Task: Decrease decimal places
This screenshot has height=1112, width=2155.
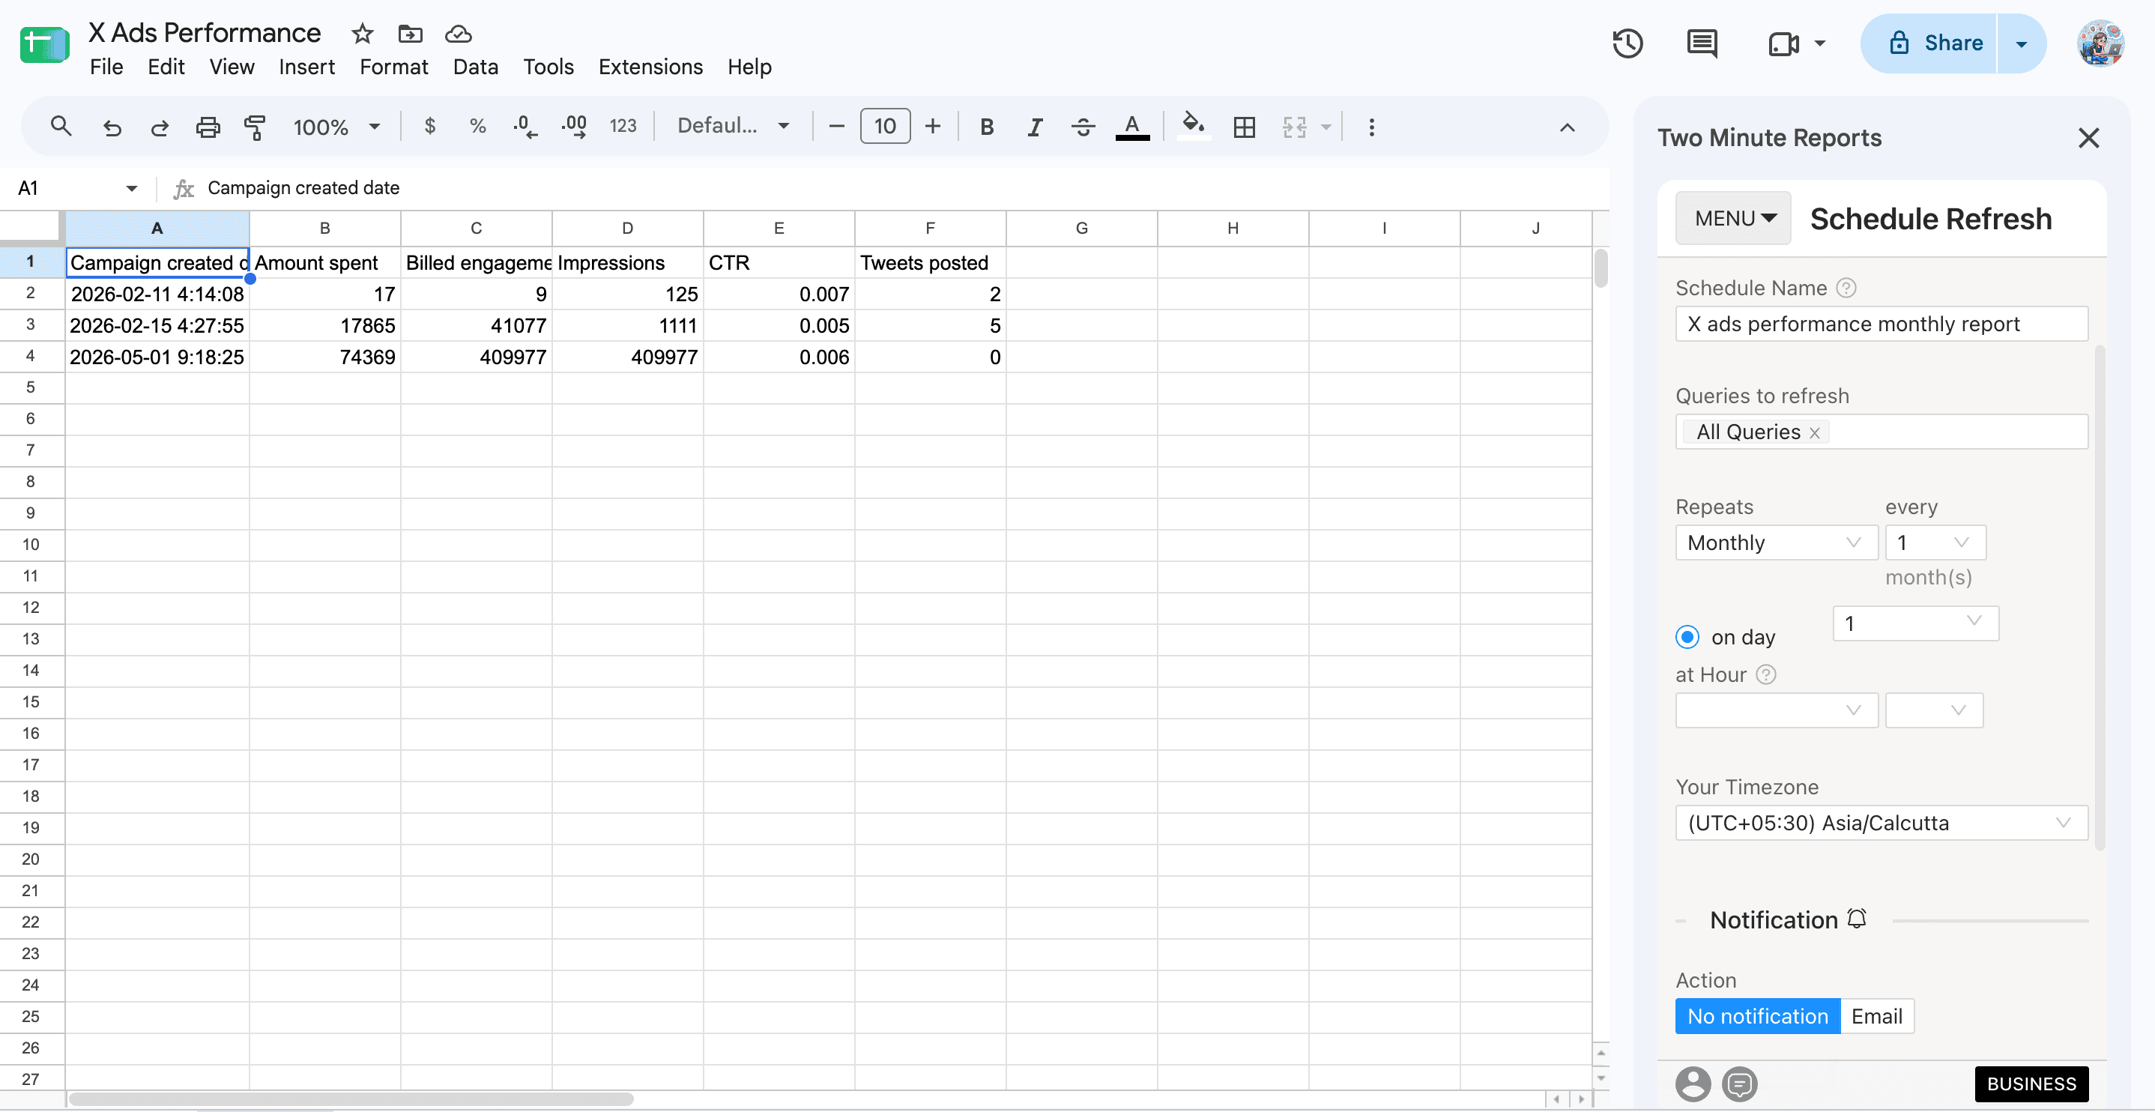Action: coord(525,127)
